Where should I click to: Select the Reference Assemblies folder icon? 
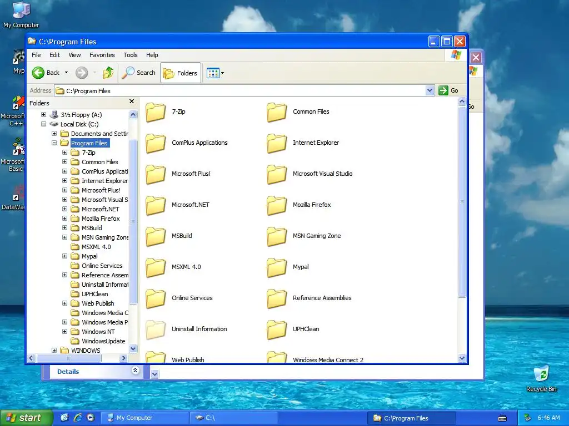277,298
